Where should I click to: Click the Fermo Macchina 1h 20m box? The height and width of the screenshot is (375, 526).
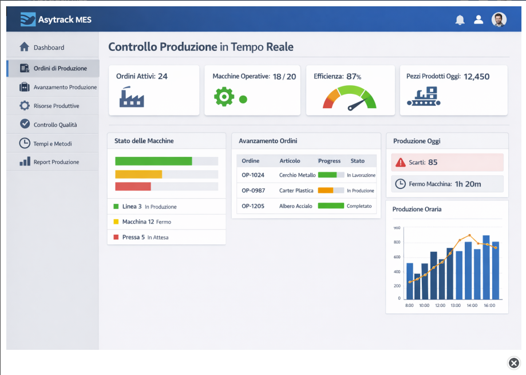click(447, 184)
